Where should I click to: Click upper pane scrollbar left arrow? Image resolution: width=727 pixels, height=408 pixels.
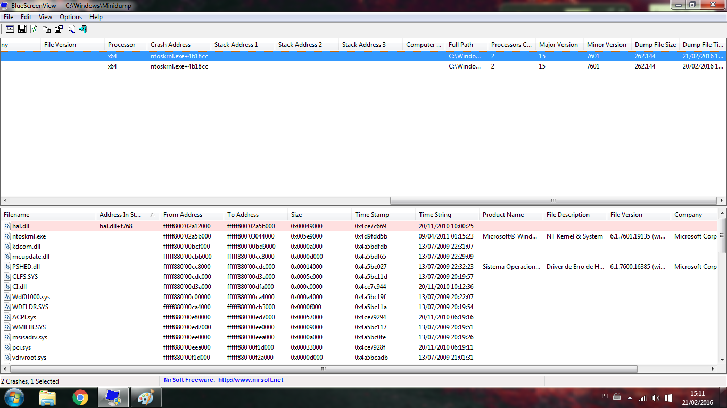4,201
